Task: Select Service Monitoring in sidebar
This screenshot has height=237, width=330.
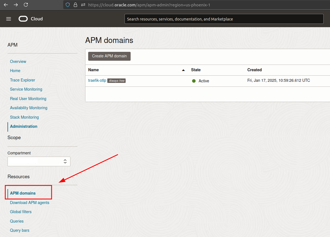Action: (x=26, y=89)
